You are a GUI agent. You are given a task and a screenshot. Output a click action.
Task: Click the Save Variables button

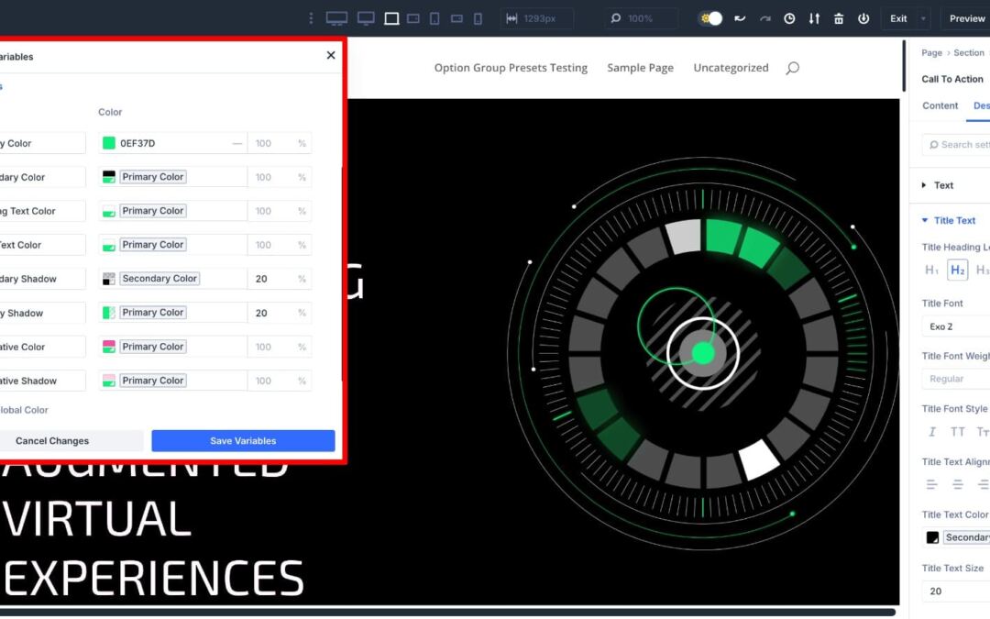click(x=242, y=440)
